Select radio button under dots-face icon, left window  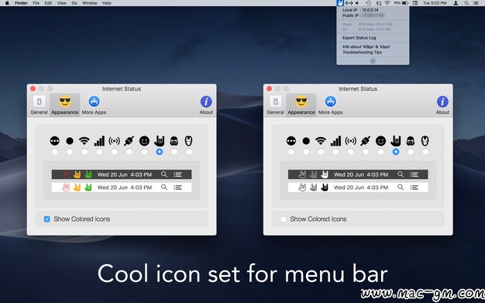pyautogui.click(x=55, y=152)
